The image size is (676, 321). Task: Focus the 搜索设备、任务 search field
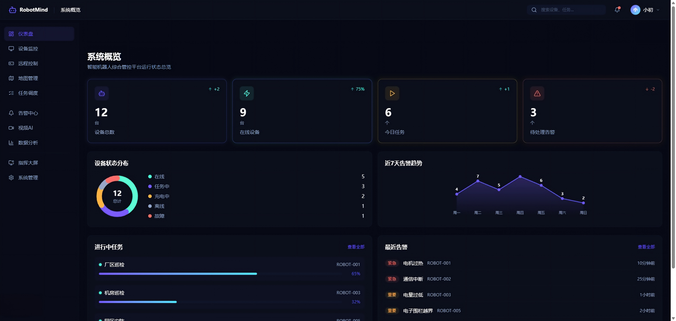click(x=567, y=10)
